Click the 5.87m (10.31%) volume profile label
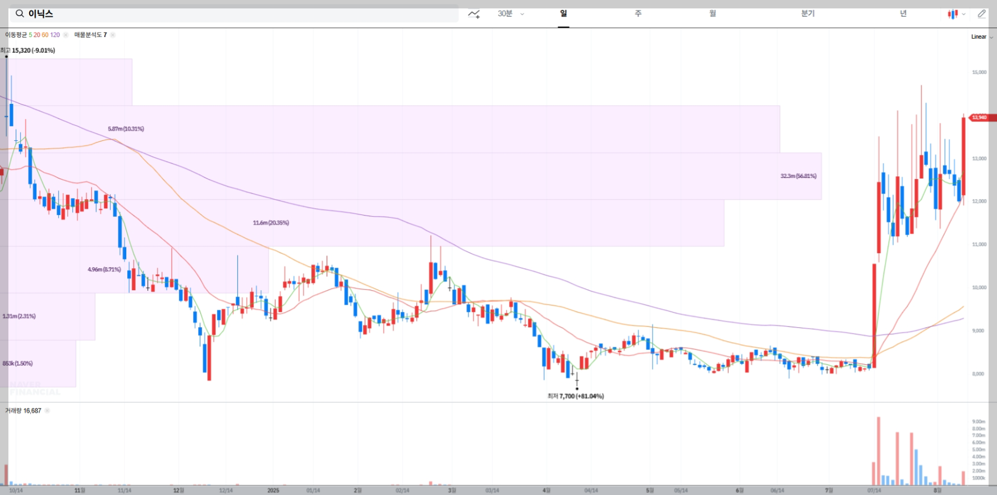The height and width of the screenshot is (495, 997). tap(126, 129)
